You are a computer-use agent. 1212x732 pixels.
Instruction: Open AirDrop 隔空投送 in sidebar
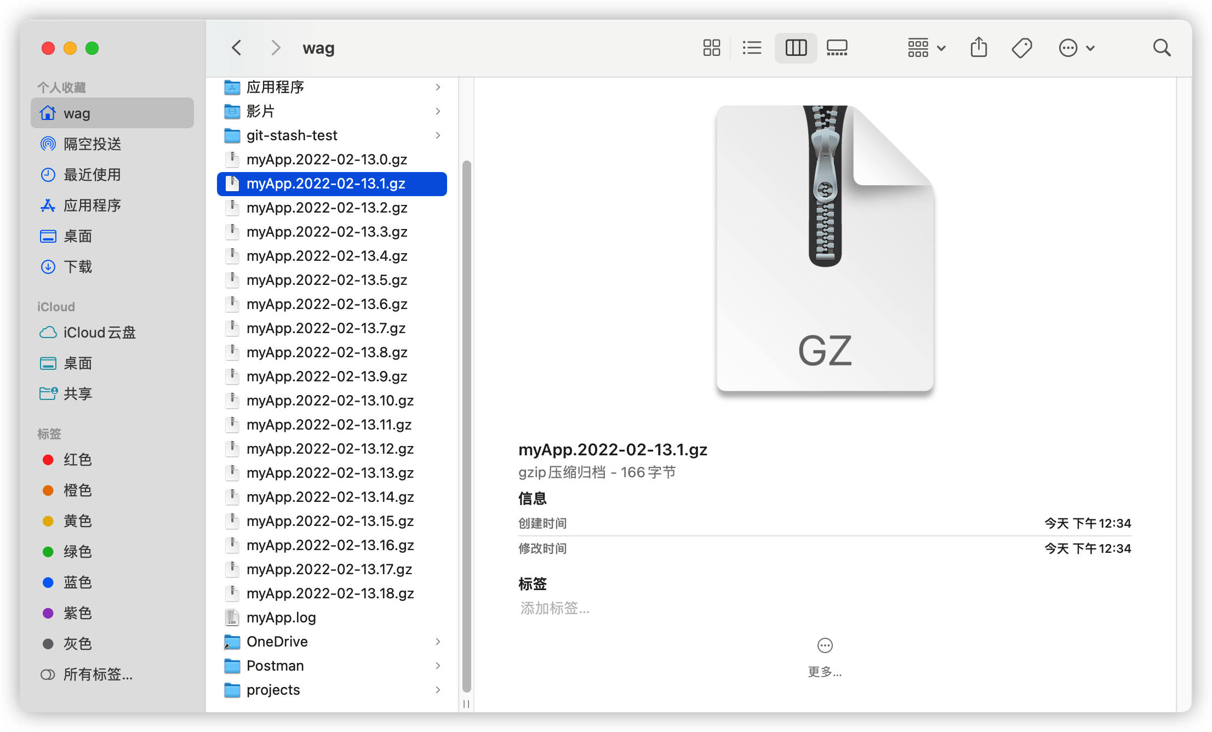92,144
